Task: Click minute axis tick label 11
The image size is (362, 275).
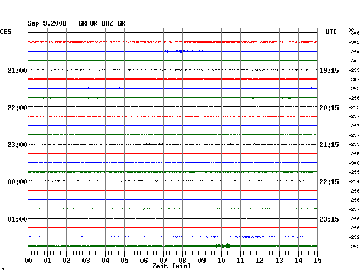Action: click(x=240, y=261)
